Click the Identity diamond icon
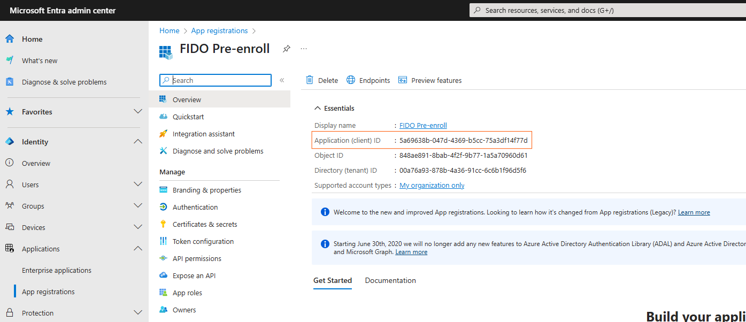 click(9, 142)
